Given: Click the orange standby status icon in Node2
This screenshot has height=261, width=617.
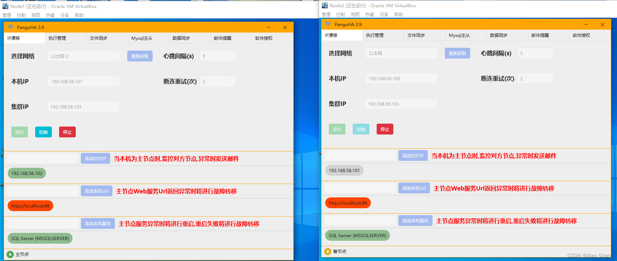Looking at the screenshot, I should click(328, 252).
